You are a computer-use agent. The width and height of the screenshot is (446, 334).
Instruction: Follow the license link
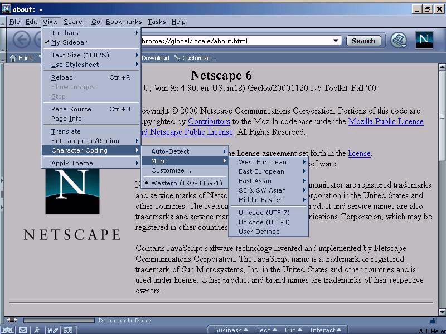[359, 153]
